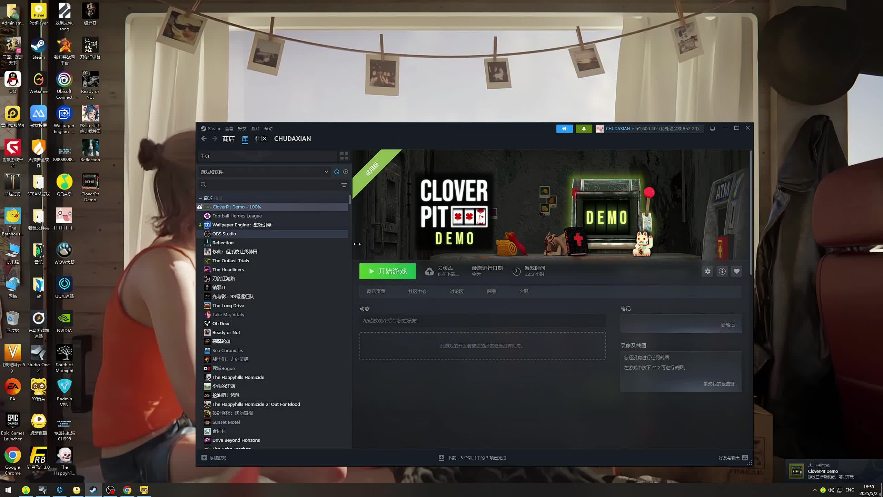Select The Outlast Trials in the list
883x497 pixels.
click(x=272, y=261)
